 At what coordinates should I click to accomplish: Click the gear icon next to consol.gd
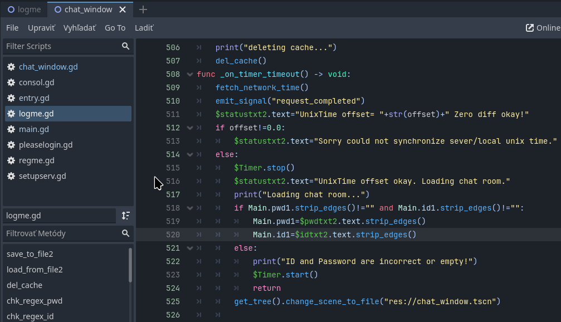point(11,82)
